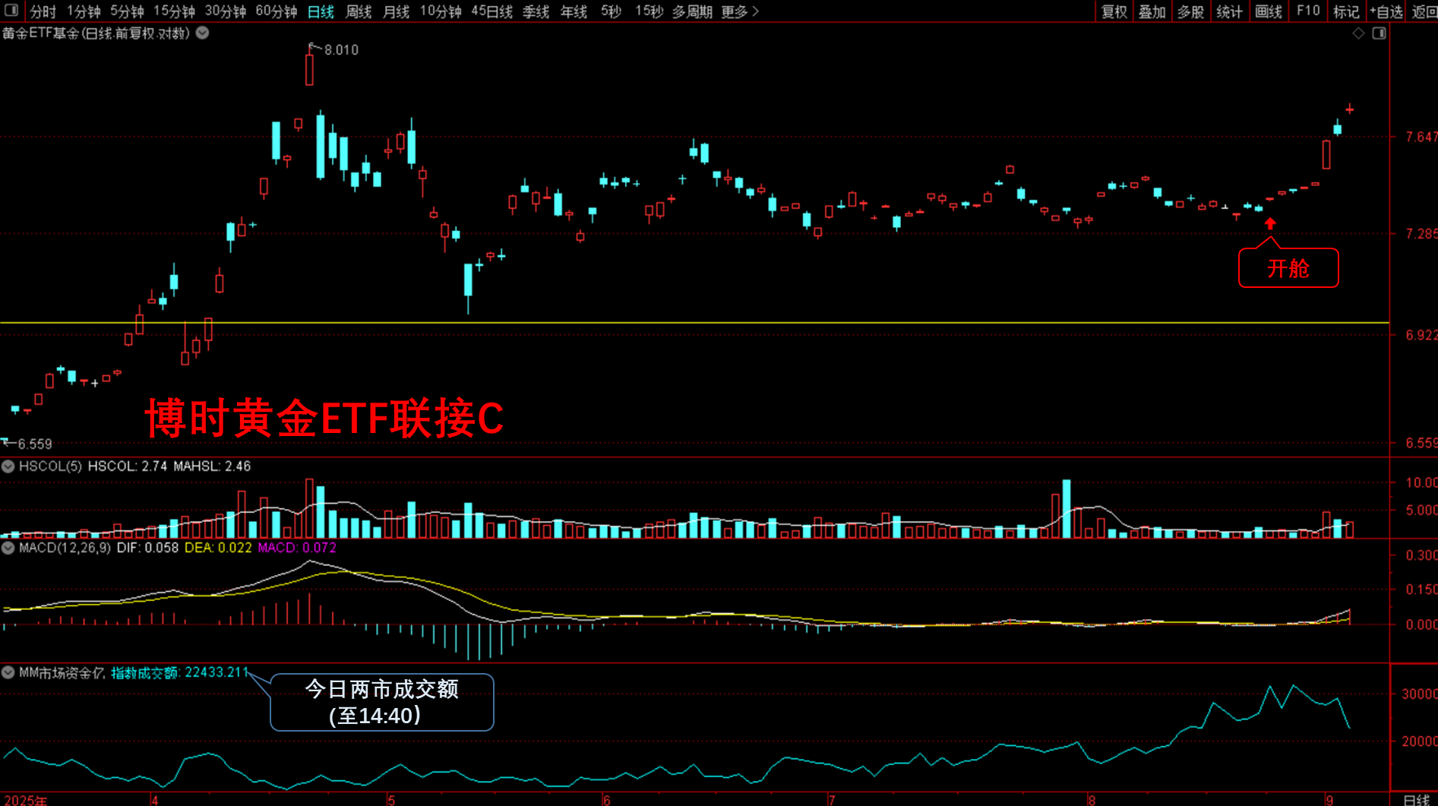This screenshot has height=806, width=1438.
Task: Activate the 画线 drawing tool
Action: tap(1269, 11)
